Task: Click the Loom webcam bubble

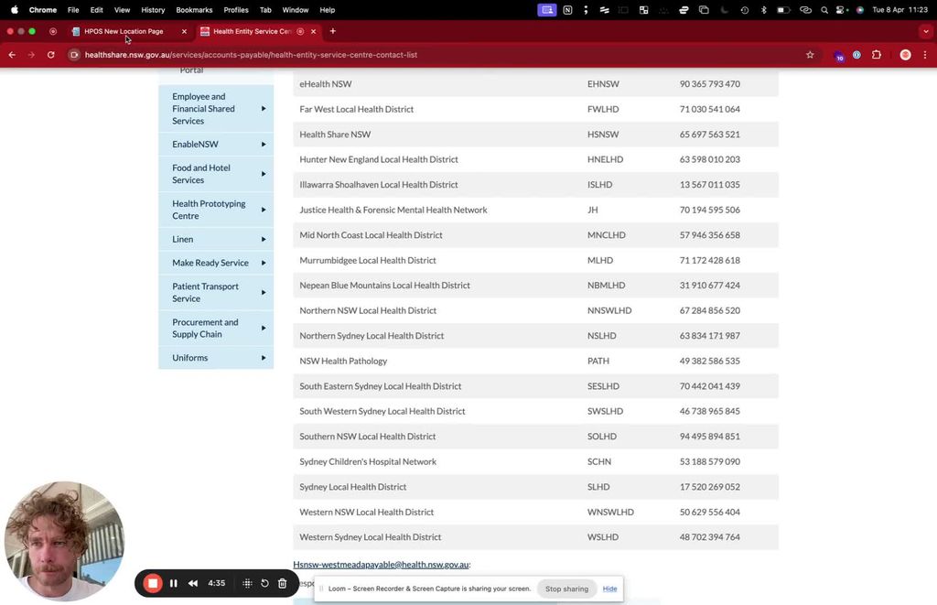Action: 64,541
